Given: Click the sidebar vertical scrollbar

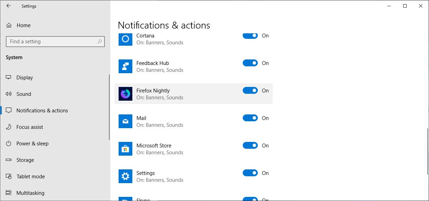Looking at the screenshot, I should coord(109,107).
